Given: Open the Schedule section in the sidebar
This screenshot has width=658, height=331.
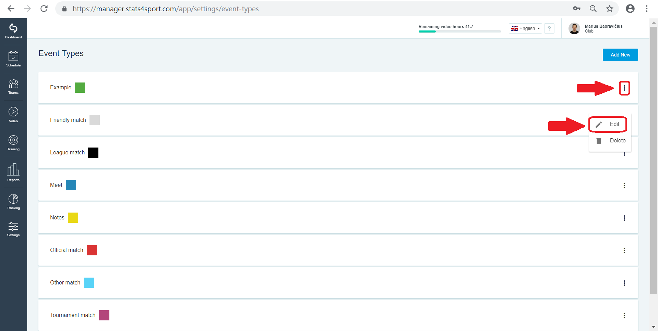Looking at the screenshot, I should click(x=13, y=59).
